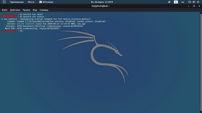
Task: Open the activities grid icon
Action: pyautogui.click(x=4, y=2)
